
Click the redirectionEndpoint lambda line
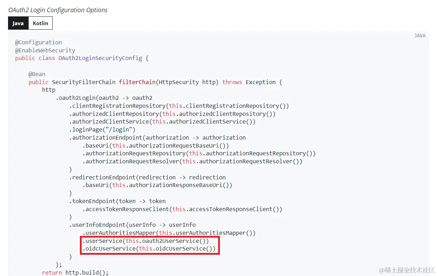tap(147, 177)
